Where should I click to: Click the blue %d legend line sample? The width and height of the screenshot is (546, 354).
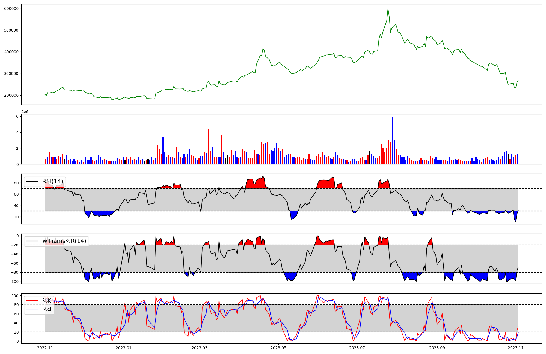32,309
